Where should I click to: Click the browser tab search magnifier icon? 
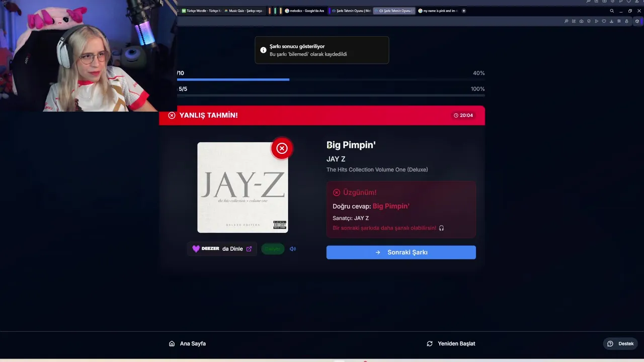[x=612, y=11]
